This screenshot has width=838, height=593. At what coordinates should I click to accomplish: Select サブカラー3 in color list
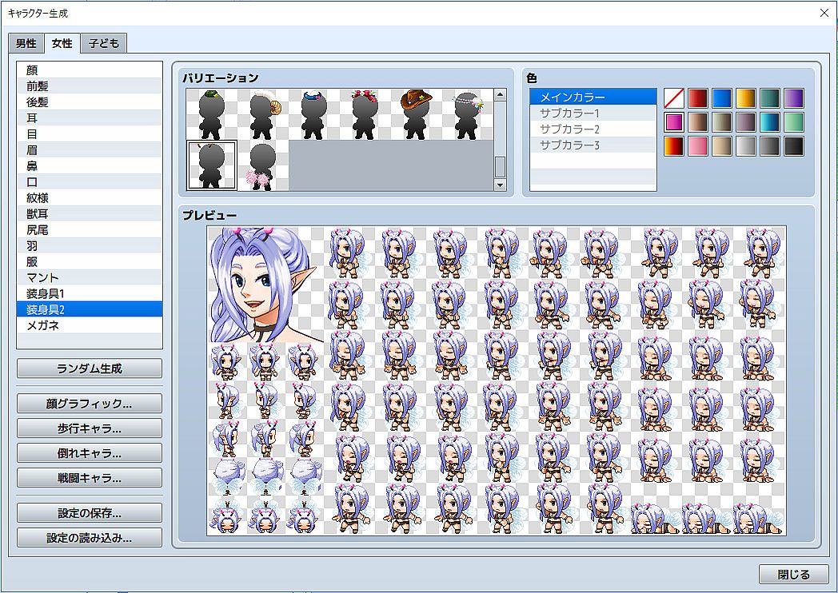pos(593,145)
